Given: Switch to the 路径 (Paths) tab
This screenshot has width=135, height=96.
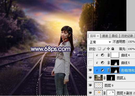Looking at the screenshot, I should point(115,36).
